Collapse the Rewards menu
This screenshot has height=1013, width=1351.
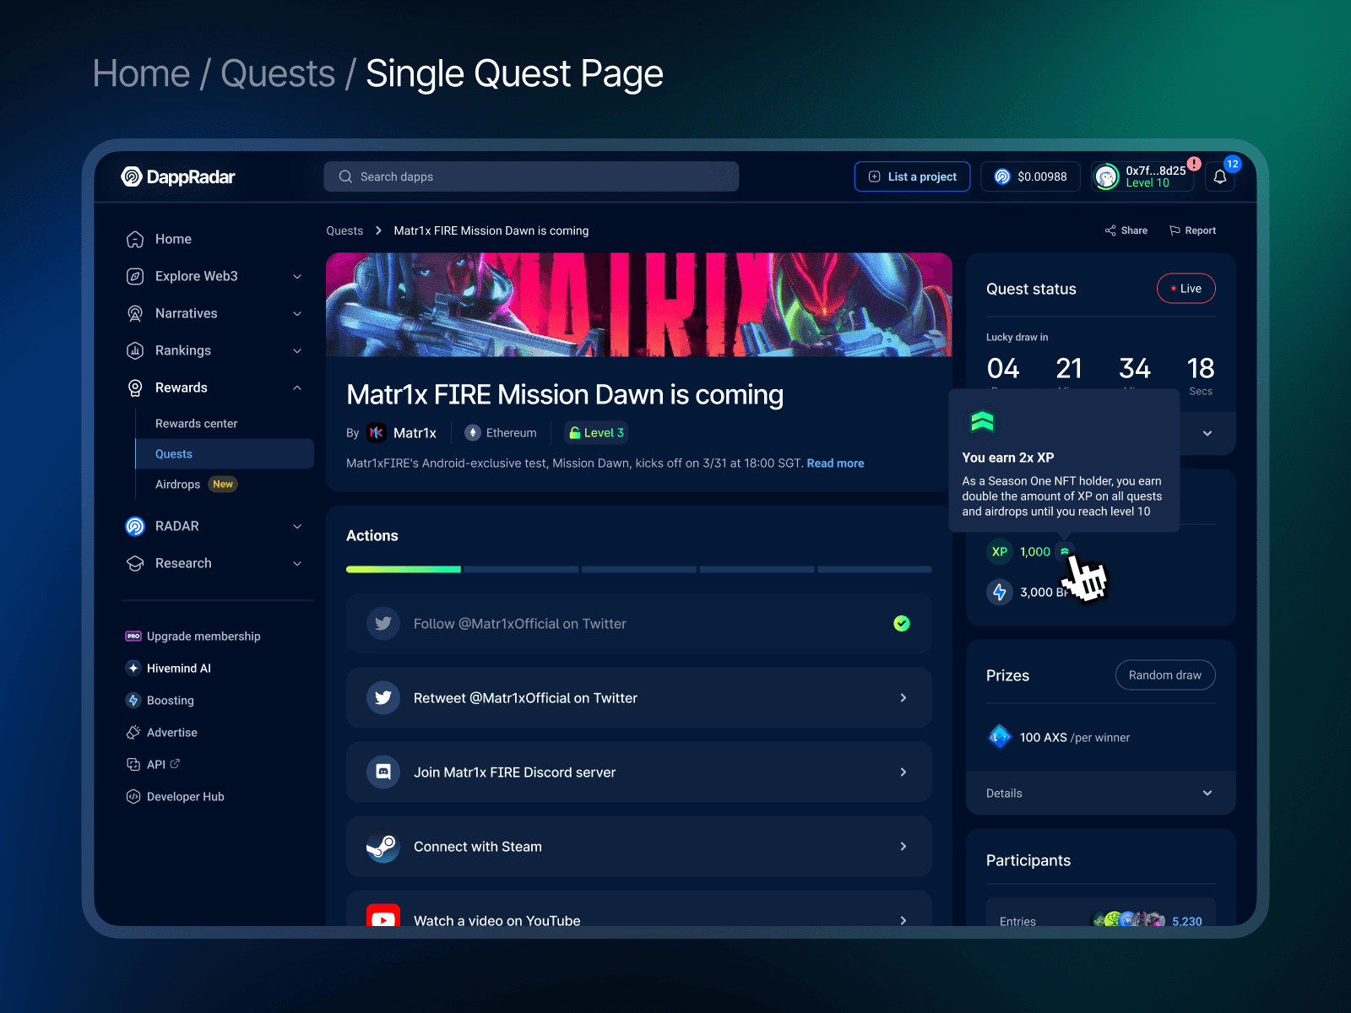point(297,387)
